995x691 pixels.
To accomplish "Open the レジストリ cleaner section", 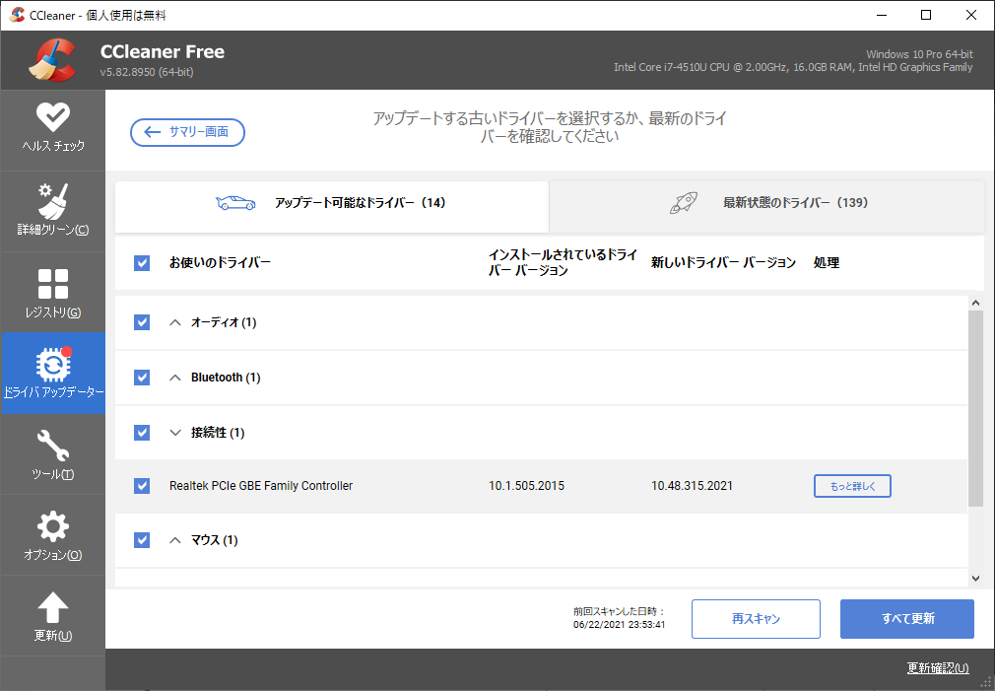I will coord(53,292).
